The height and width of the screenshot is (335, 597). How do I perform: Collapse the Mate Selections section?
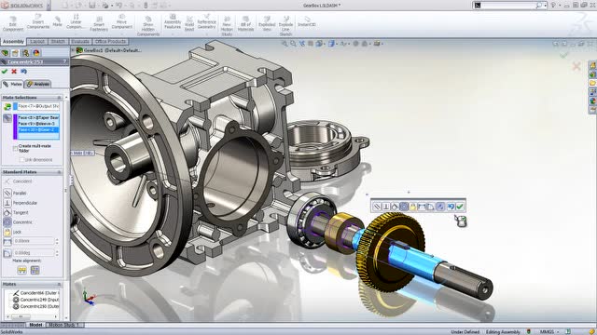(59, 98)
